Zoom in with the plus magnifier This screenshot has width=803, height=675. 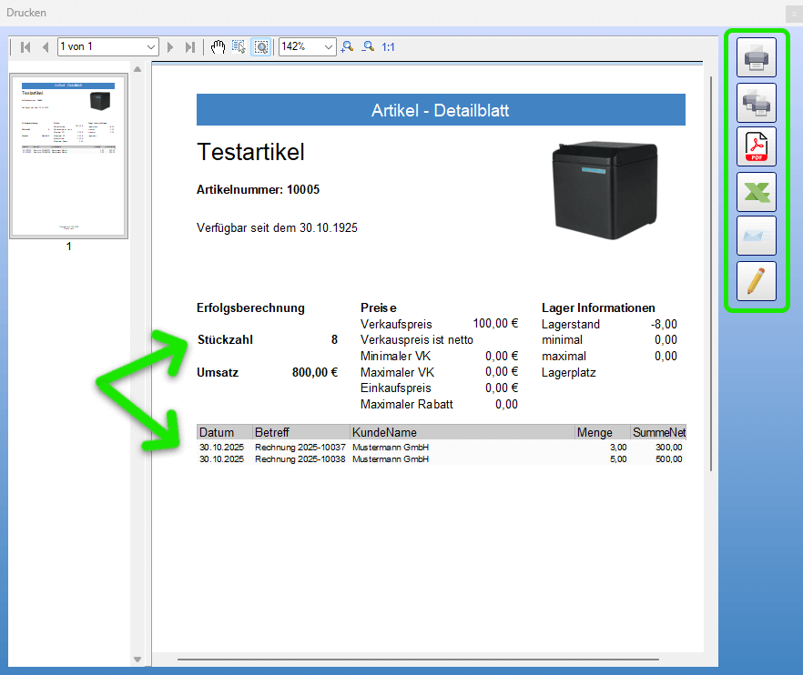[347, 46]
